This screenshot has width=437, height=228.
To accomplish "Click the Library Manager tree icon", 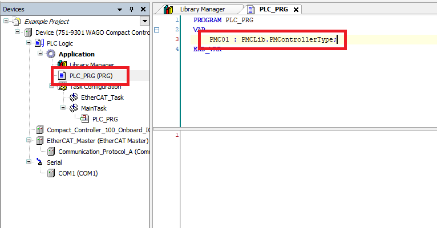I will click(x=62, y=65).
